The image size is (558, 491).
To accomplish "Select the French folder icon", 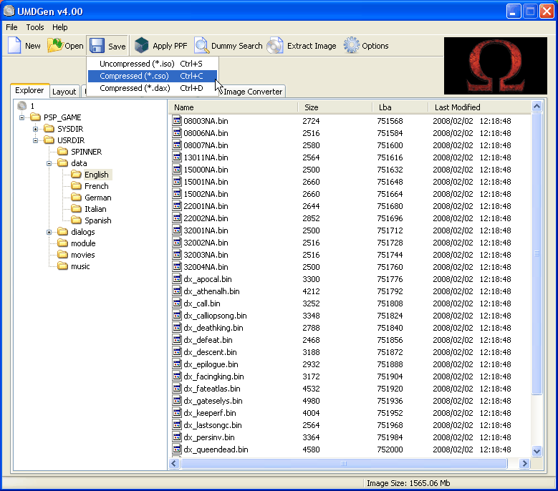I will point(76,185).
